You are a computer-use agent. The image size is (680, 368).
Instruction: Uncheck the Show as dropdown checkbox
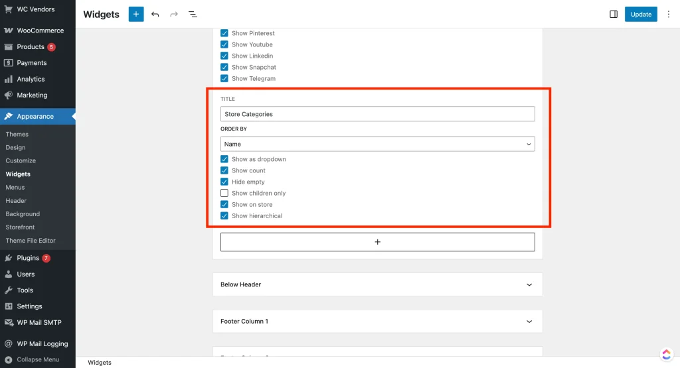pyautogui.click(x=224, y=159)
